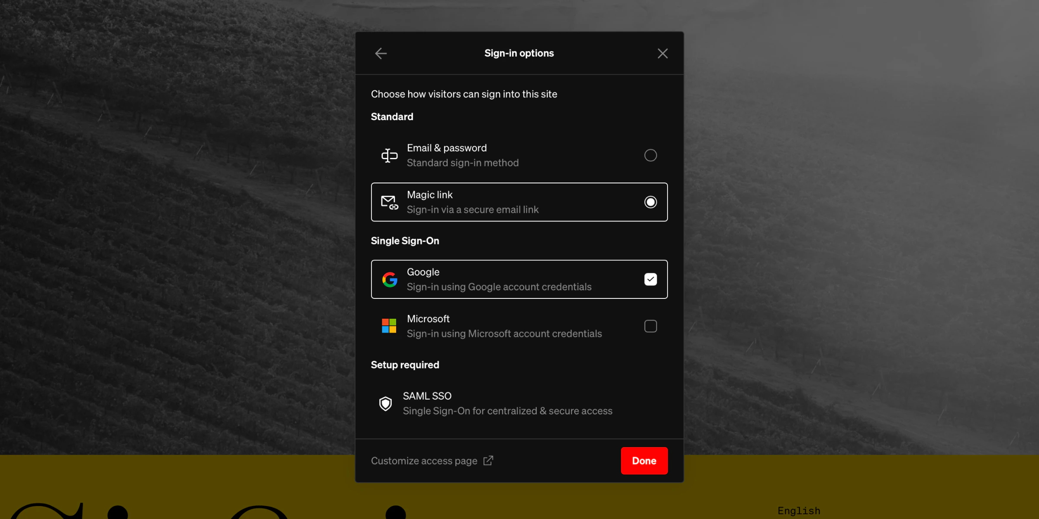Click the Microsoft logo icon

pos(389,326)
